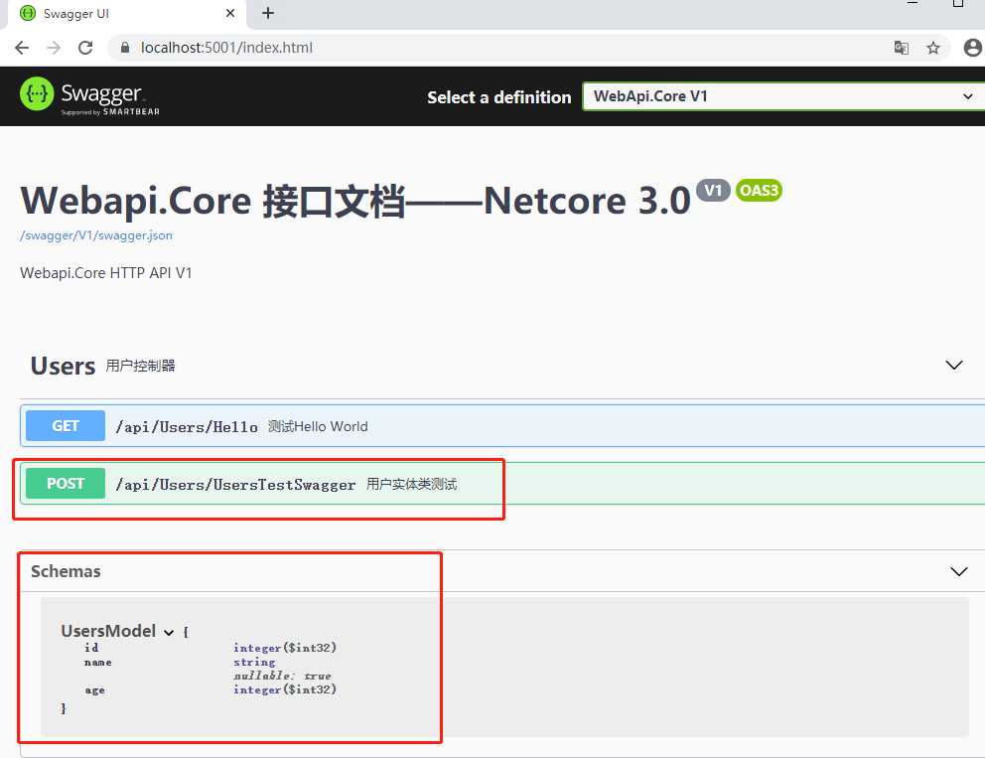The width and height of the screenshot is (985, 758).
Task: Click the 'Webapi.Core HTTP API V1' description
Action: click(x=106, y=273)
